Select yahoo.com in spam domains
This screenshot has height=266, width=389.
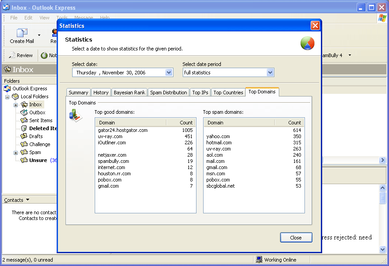tap(254, 136)
